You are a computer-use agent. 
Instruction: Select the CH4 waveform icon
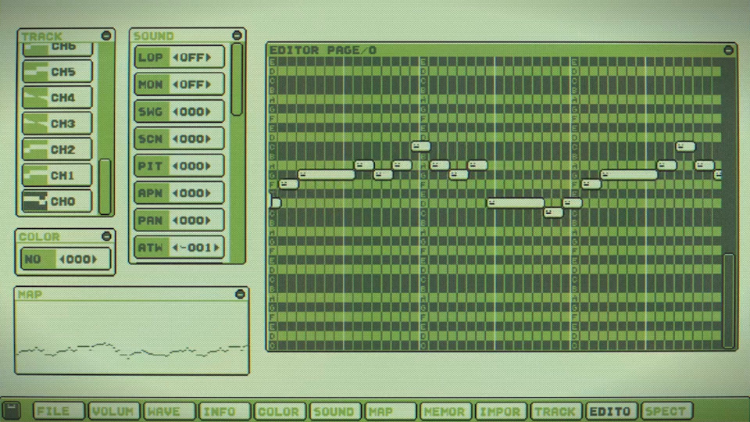coord(35,98)
